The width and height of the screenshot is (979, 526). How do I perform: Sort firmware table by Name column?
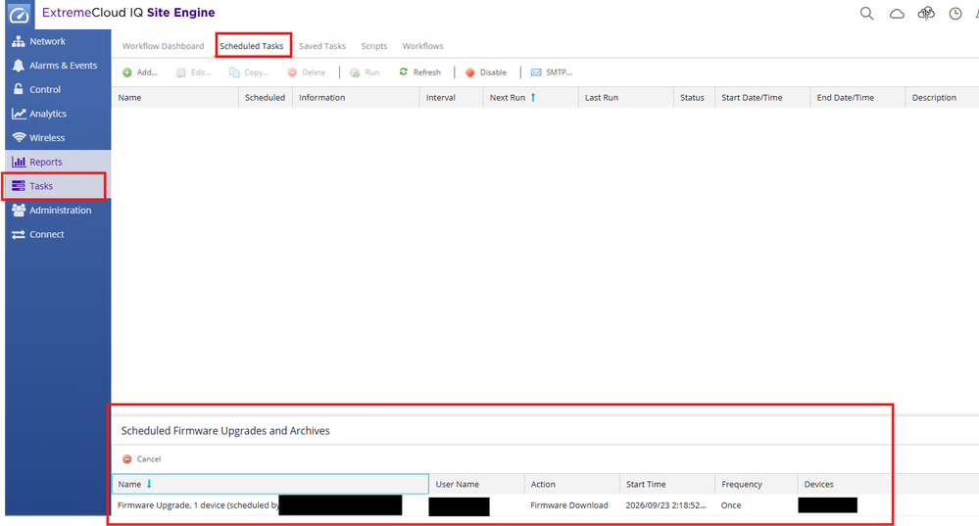tap(270, 484)
